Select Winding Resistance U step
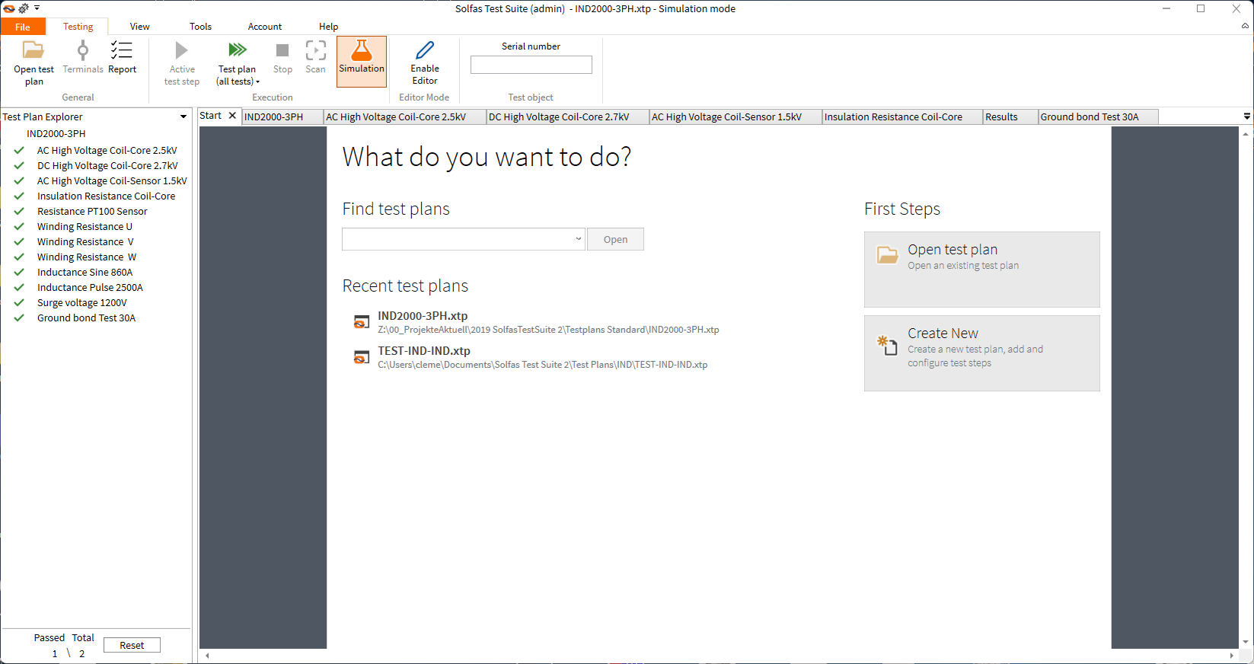Image resolution: width=1254 pixels, height=664 pixels. 85,226
